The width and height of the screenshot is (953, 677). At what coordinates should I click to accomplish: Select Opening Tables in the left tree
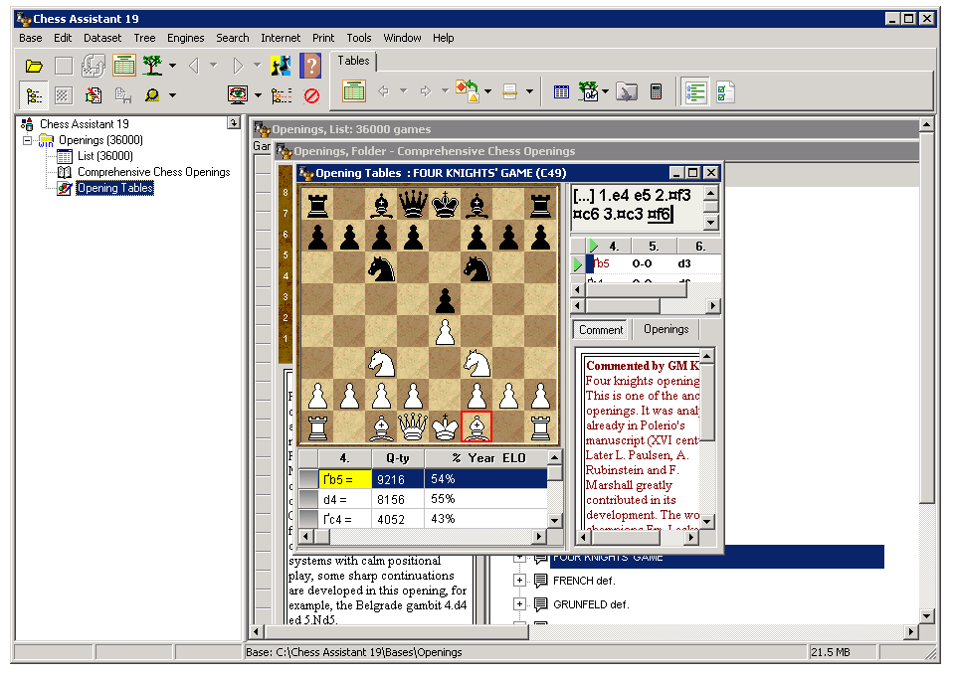(x=114, y=188)
